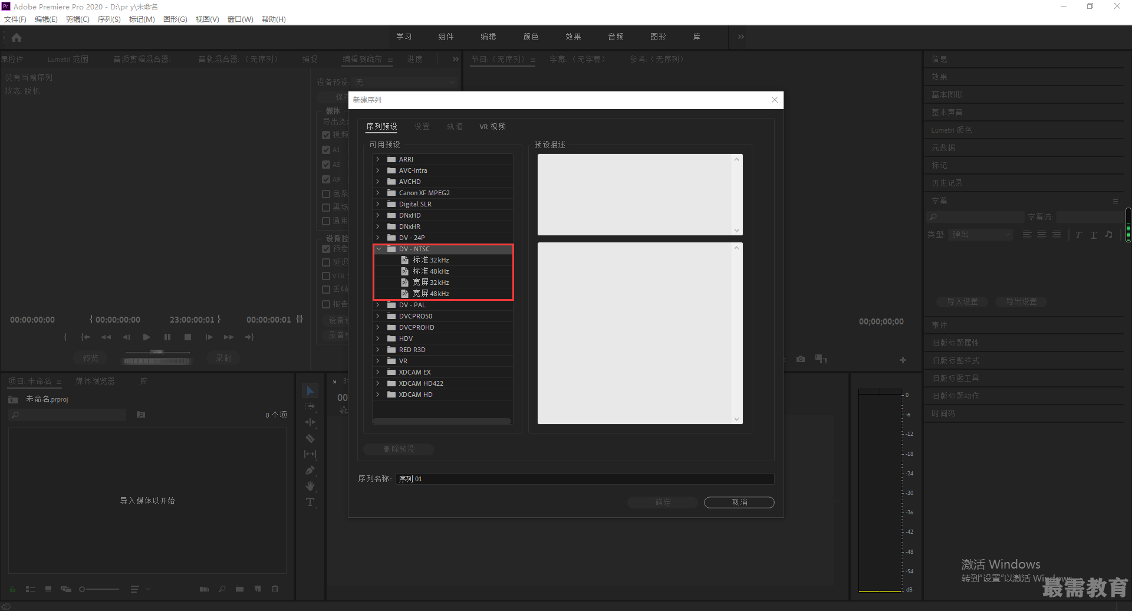Select the Hand tool
The image size is (1132, 611).
pyautogui.click(x=310, y=486)
